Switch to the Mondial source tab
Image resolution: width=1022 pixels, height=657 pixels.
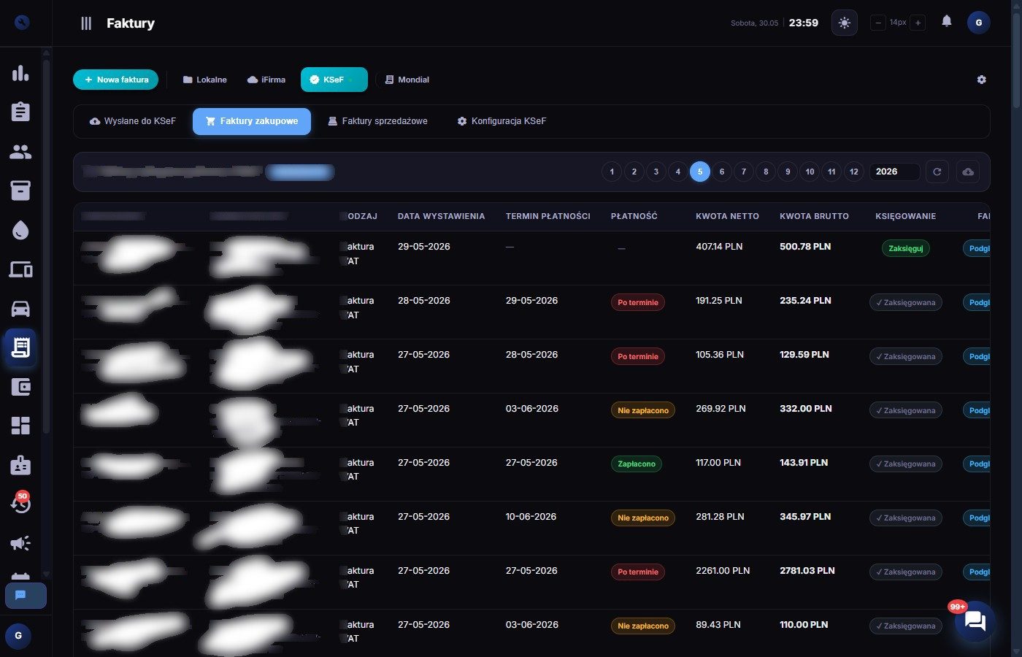point(407,80)
